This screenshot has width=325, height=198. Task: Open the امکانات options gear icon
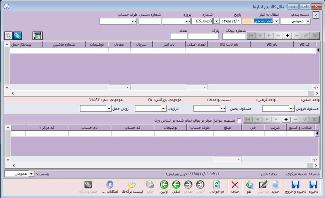109,185
